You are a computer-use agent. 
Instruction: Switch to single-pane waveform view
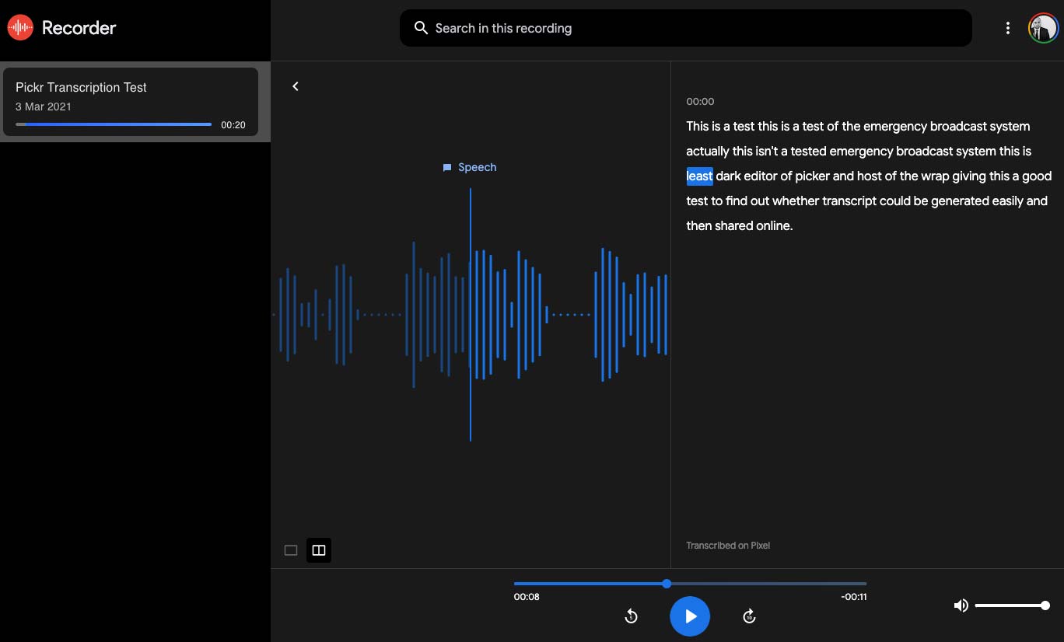pyautogui.click(x=291, y=550)
